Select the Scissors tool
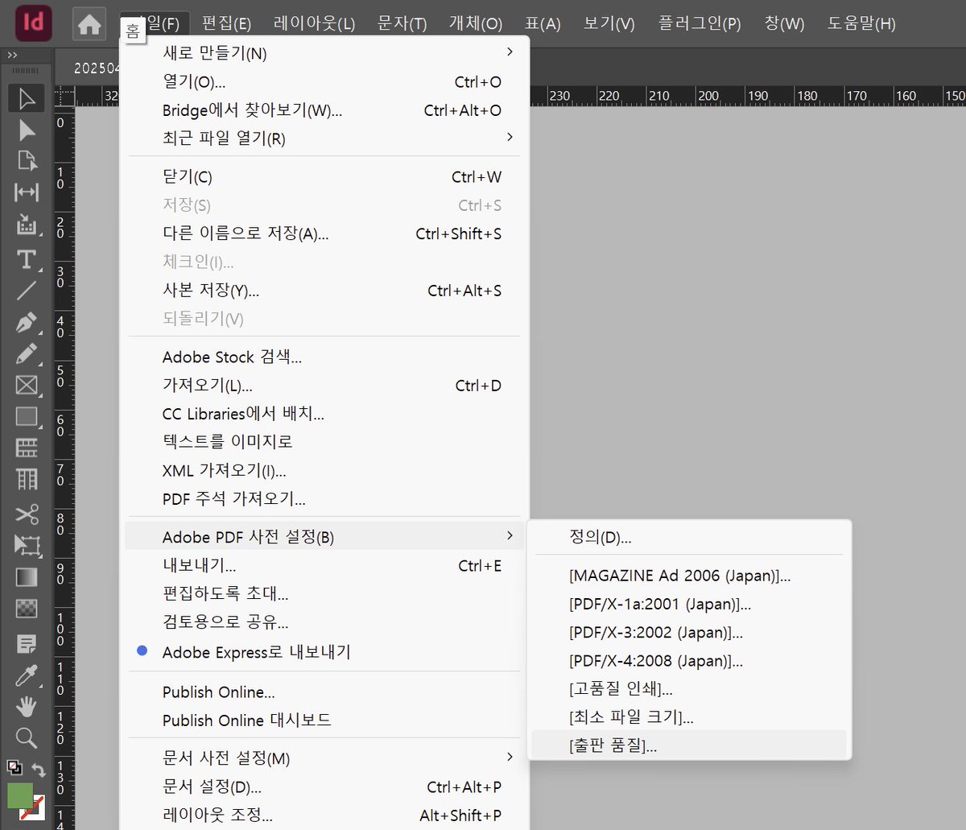Image resolution: width=966 pixels, height=830 pixels. point(27,514)
